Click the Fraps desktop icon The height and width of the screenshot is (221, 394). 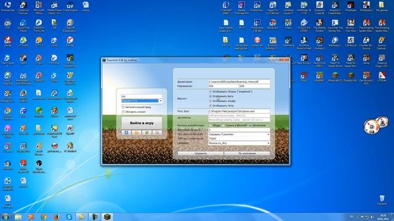(288, 25)
